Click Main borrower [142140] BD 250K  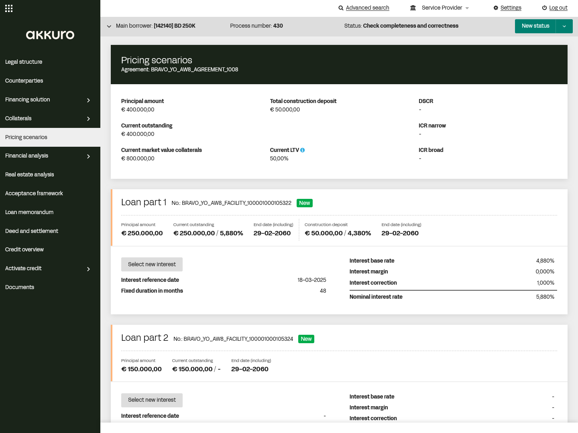pyautogui.click(x=175, y=26)
